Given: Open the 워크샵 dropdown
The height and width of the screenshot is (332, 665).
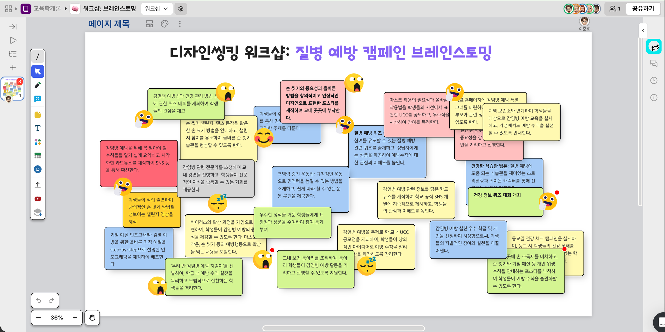Looking at the screenshot, I should [156, 9].
